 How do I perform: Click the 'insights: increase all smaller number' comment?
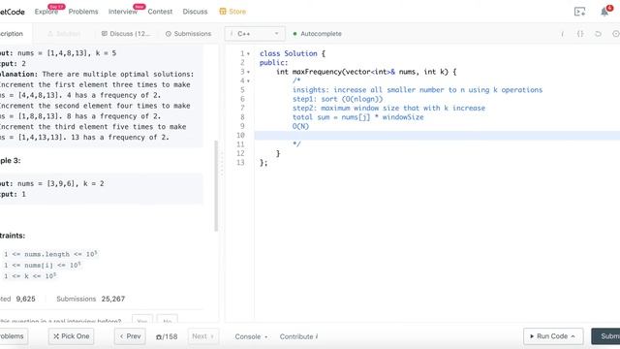[418, 90]
